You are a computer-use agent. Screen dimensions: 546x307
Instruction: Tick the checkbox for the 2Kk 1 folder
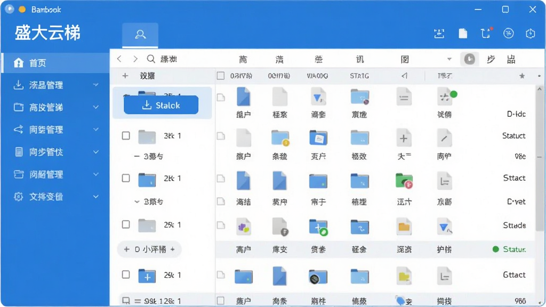coord(126,178)
